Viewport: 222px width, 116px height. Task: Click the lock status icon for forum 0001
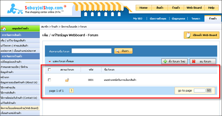pyautogui.click(x=67, y=80)
